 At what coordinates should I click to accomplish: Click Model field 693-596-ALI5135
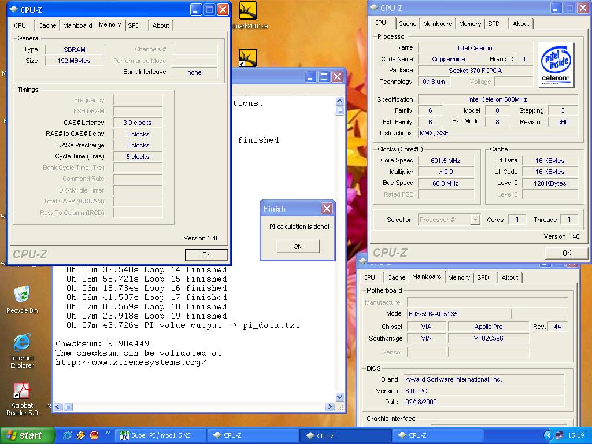point(458,314)
